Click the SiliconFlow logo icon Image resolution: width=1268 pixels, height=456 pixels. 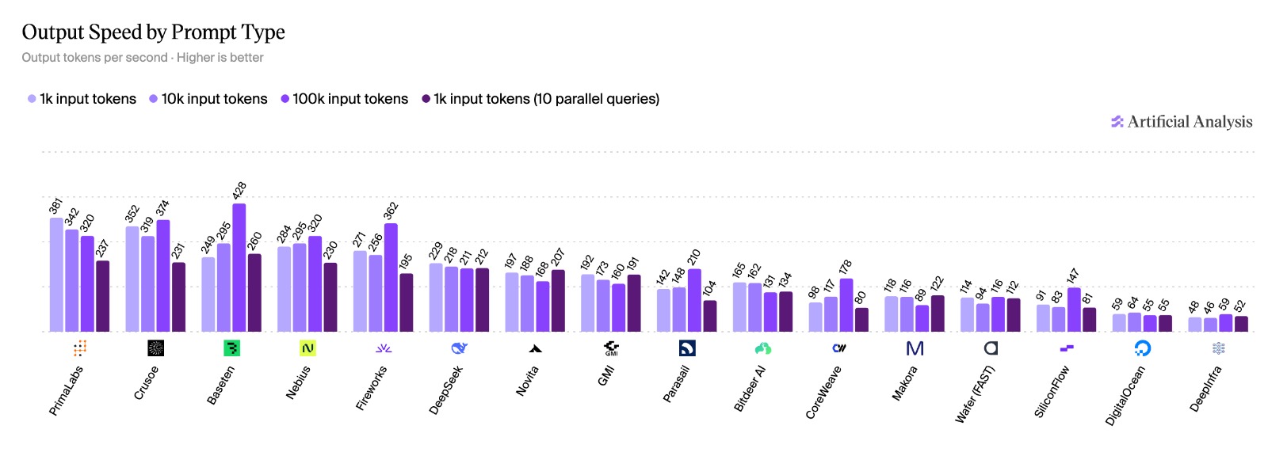(x=1067, y=348)
